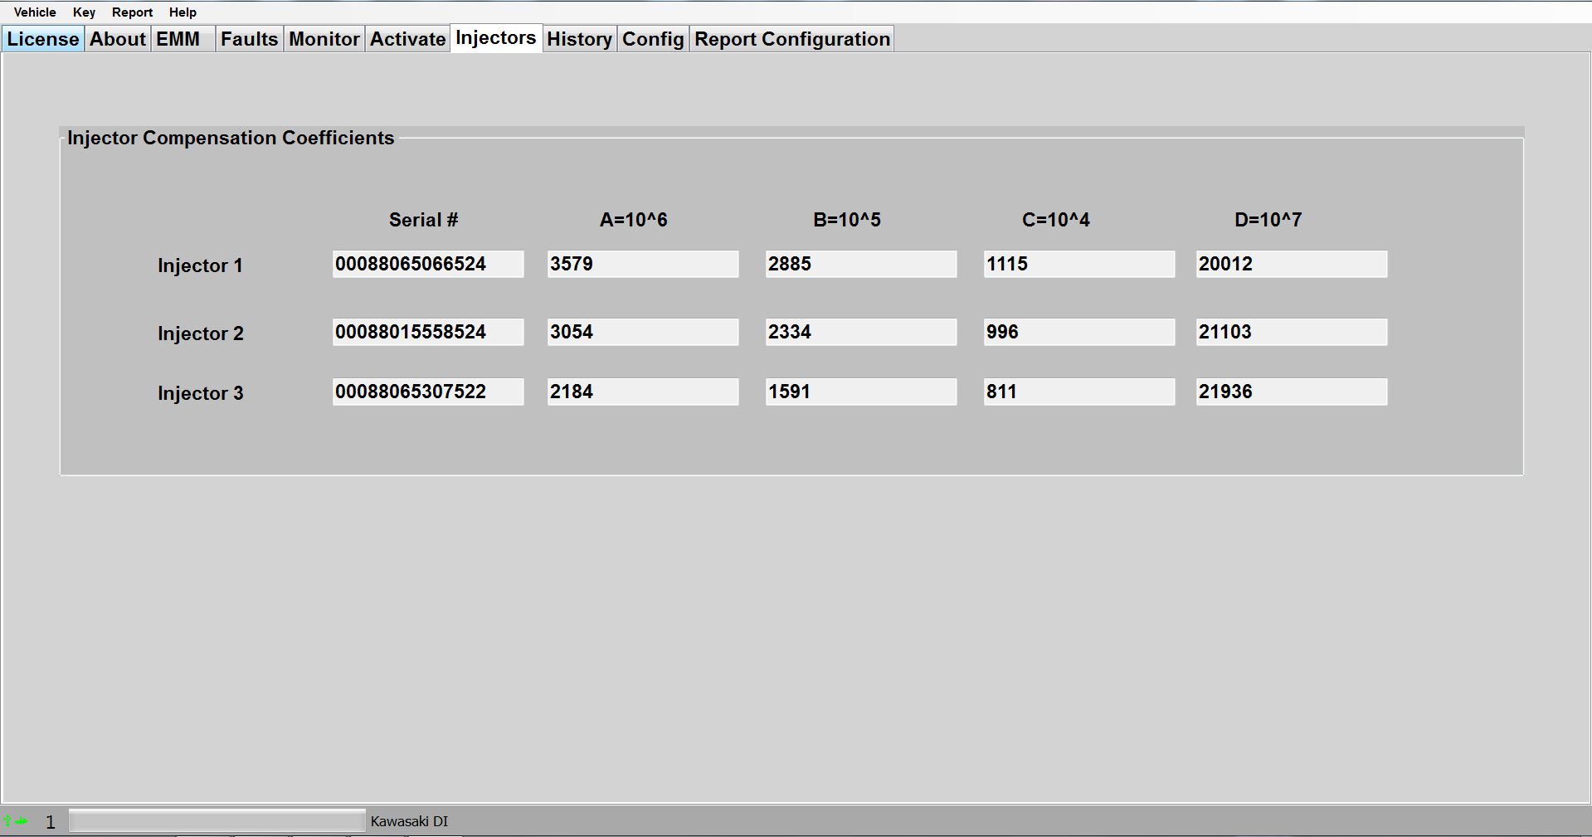
Task: Open the Key menu
Action: 84,12
